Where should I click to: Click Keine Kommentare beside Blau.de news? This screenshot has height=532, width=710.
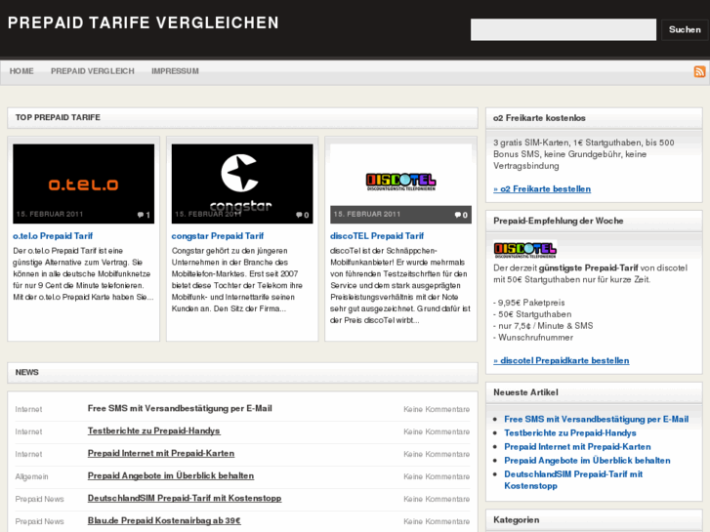pyautogui.click(x=437, y=521)
